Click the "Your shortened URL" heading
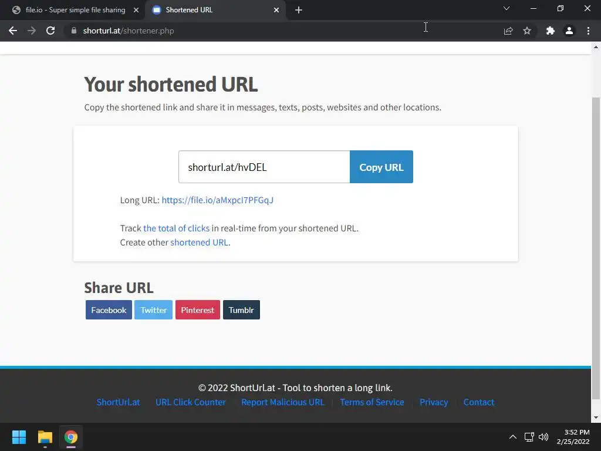 tap(171, 85)
